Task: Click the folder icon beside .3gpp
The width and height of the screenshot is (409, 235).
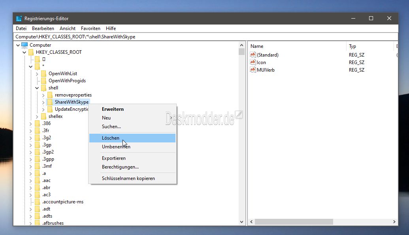Action: (x=37, y=159)
